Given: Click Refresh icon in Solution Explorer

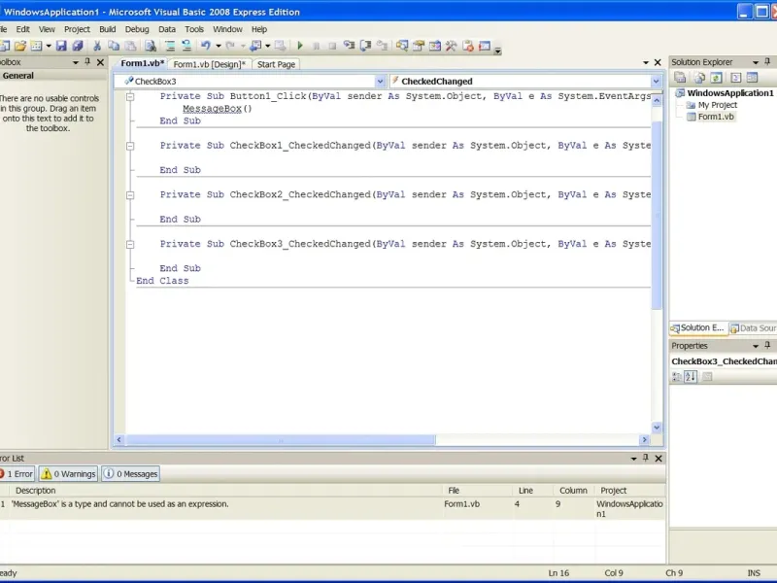Looking at the screenshot, I should (716, 78).
